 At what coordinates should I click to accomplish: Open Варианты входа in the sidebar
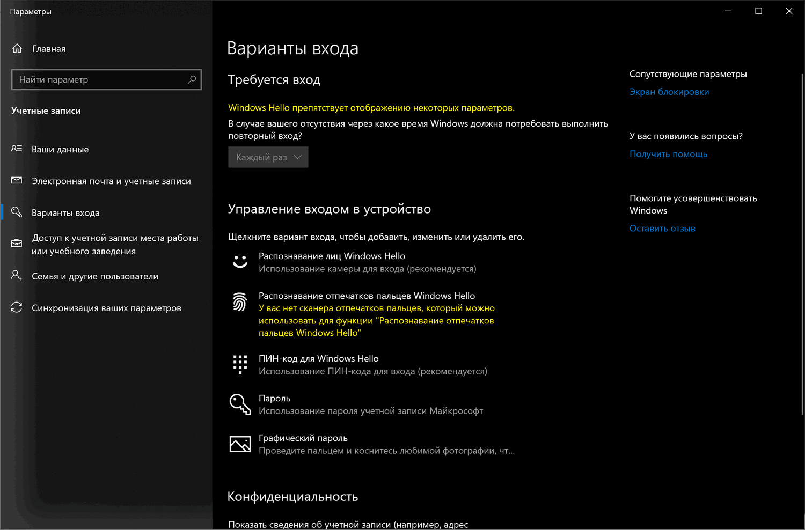click(65, 213)
